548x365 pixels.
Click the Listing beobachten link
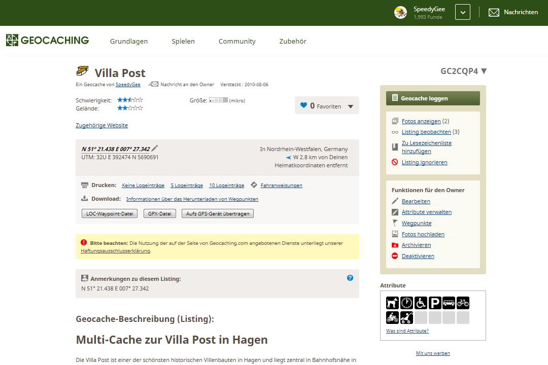[426, 132]
